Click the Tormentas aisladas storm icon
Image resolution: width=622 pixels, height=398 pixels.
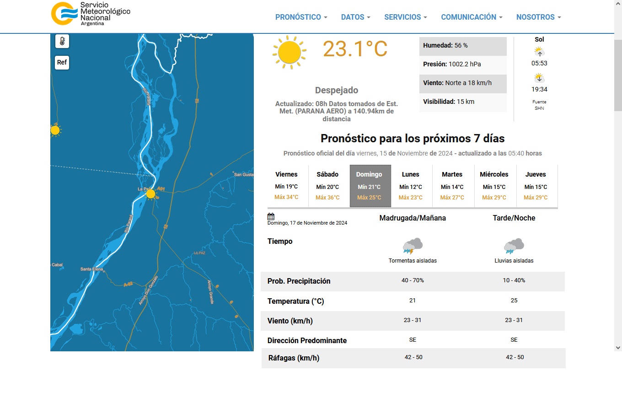(413, 246)
